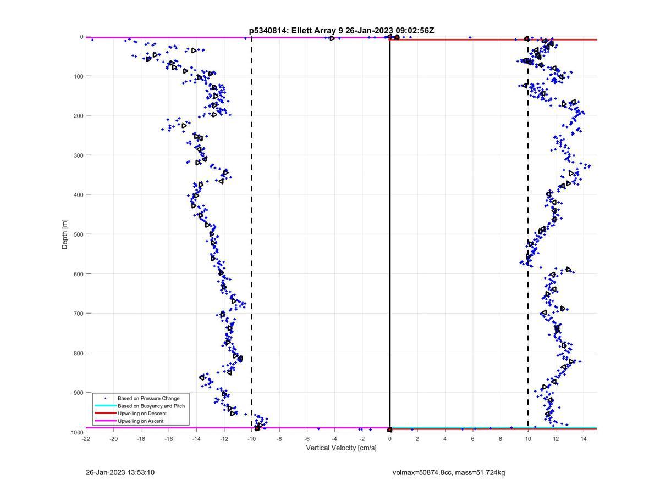Click velocity tick label '8'
The image size is (660, 486).
tap(501, 439)
